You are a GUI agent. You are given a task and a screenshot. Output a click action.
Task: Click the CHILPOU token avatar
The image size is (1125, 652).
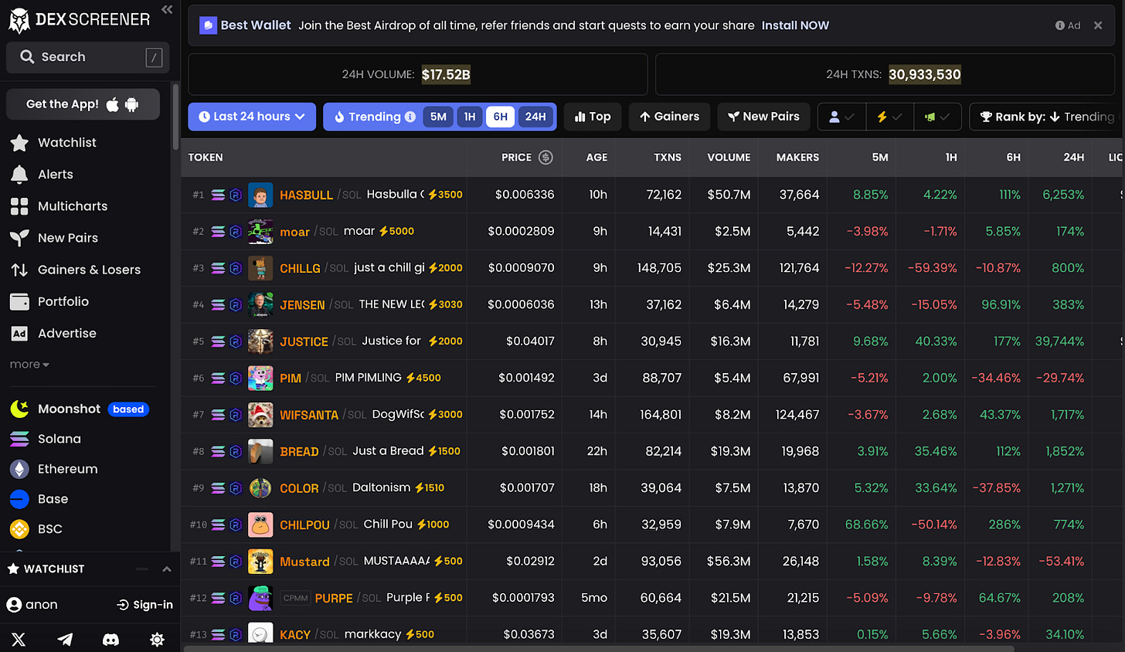click(260, 525)
